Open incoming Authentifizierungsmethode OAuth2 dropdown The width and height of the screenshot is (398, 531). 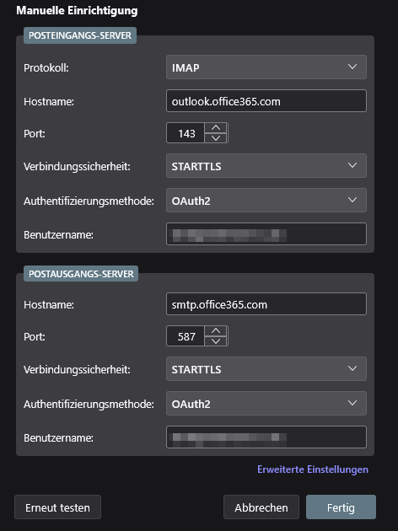tap(266, 200)
